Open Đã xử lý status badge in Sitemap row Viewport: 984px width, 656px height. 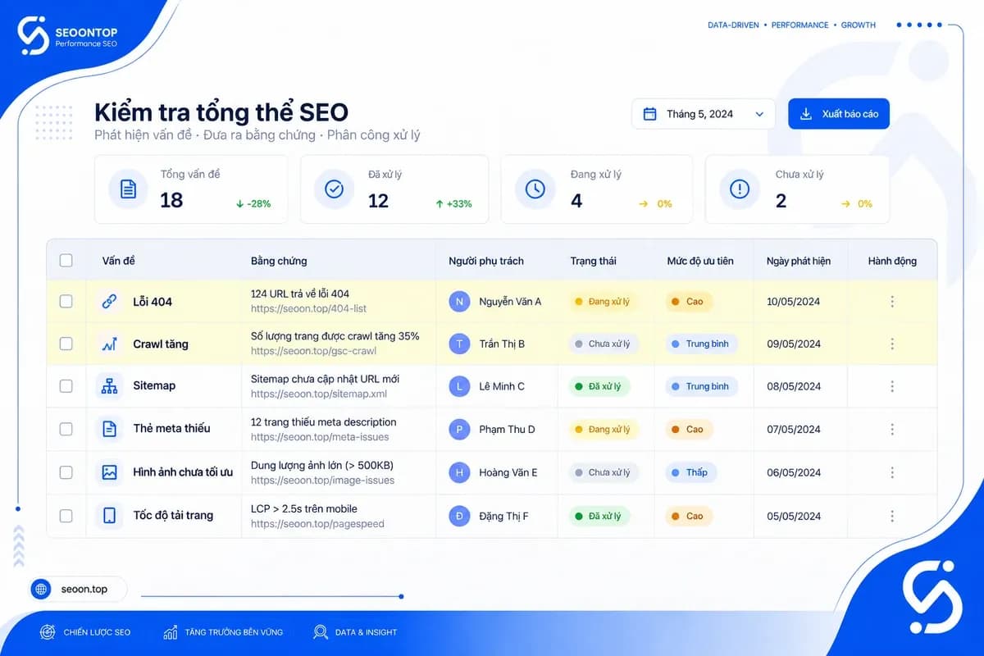tap(599, 386)
